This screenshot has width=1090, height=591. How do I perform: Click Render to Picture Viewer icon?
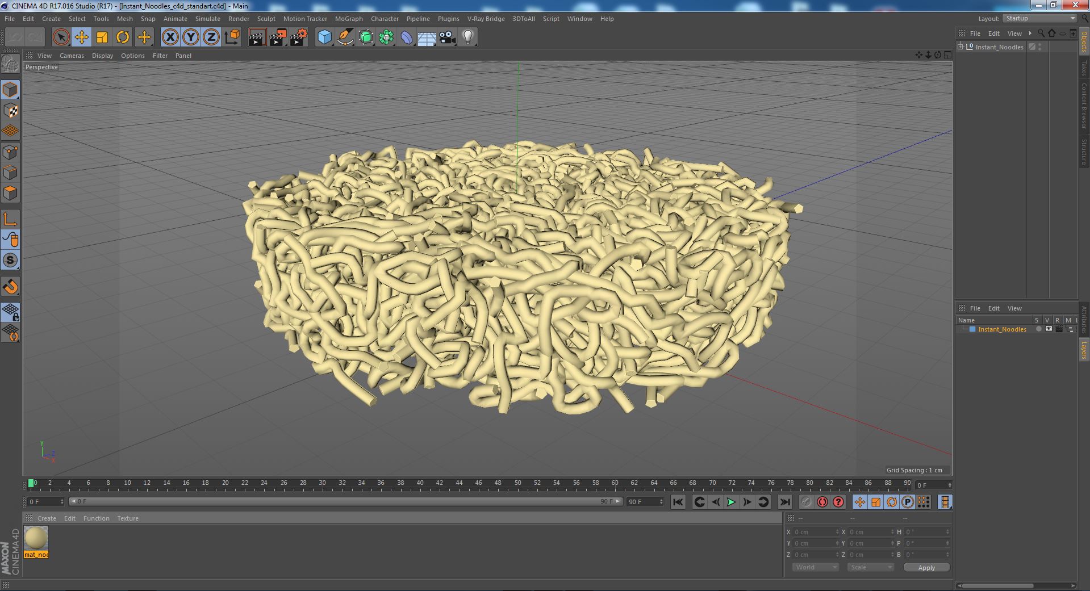278,37
